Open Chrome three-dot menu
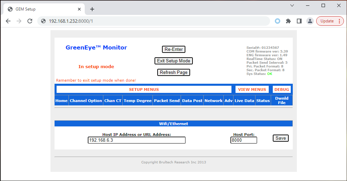The width and height of the screenshot is (347, 181). coord(339,21)
